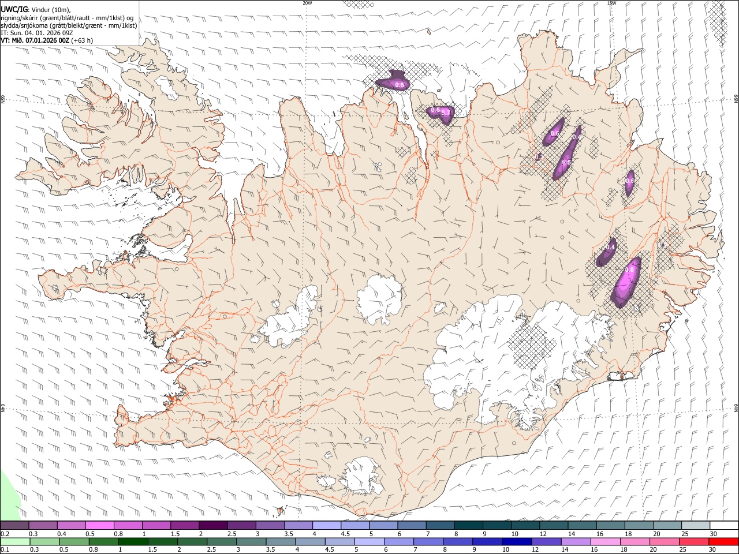Click the 64N latitude label on right edge
Image resolution: width=739 pixels, height=554 pixels.
(x=736, y=407)
